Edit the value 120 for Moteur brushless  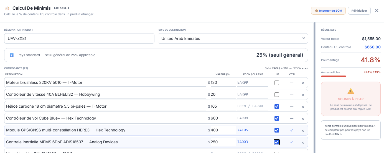pyautogui.click(x=223, y=82)
